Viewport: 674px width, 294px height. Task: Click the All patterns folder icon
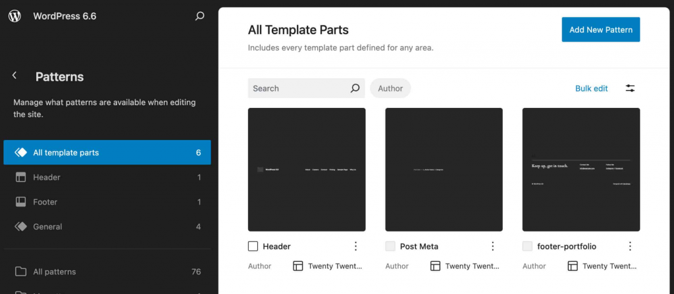pyautogui.click(x=20, y=272)
